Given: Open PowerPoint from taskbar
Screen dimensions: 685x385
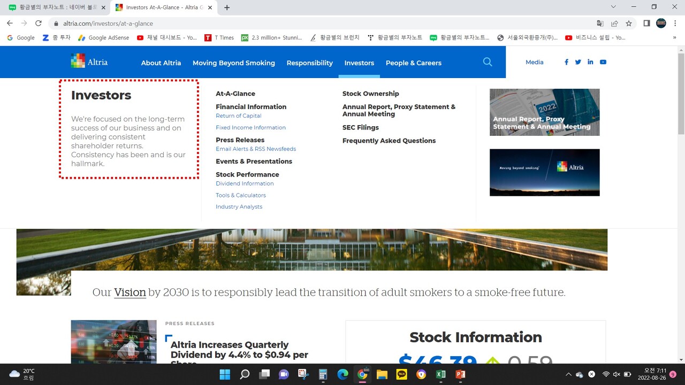Looking at the screenshot, I should coord(460,374).
